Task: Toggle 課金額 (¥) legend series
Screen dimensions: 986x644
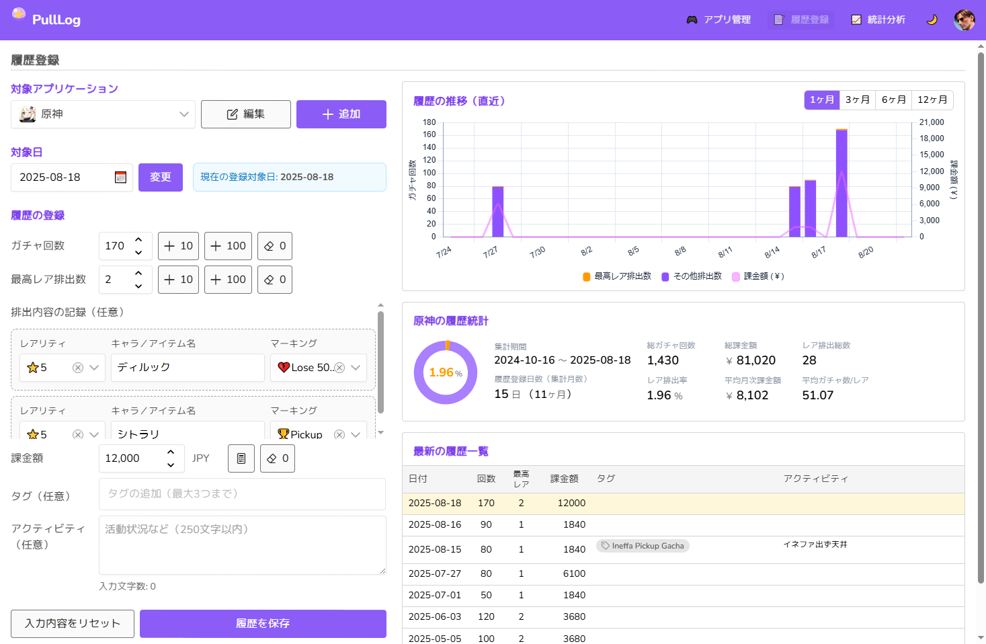Action: click(x=758, y=276)
